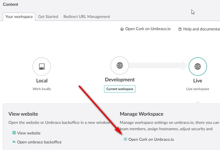Switch to the Get Started tab
This screenshot has width=220, height=150.
[48, 17]
